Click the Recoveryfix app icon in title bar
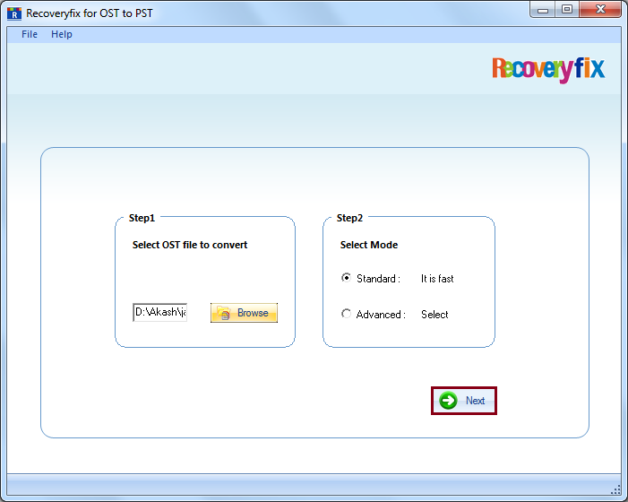The height and width of the screenshot is (502, 628). click(x=14, y=13)
